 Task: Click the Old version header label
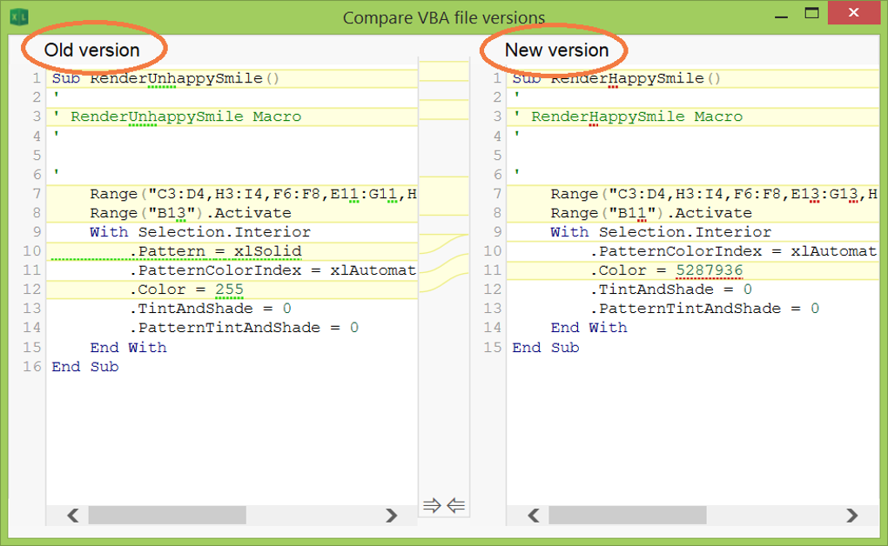91,50
